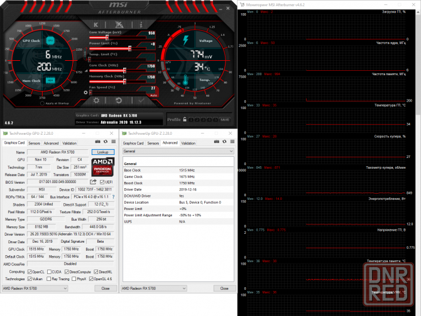Viewport: 421px width, 316px height.
Task: Open Kombustor via the K icon
Action: [x=96, y=25]
